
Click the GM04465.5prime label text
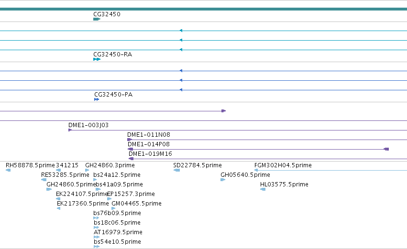136,204
